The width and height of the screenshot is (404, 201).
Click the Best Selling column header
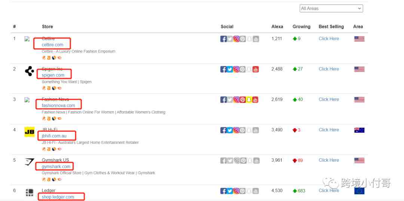[x=331, y=27]
